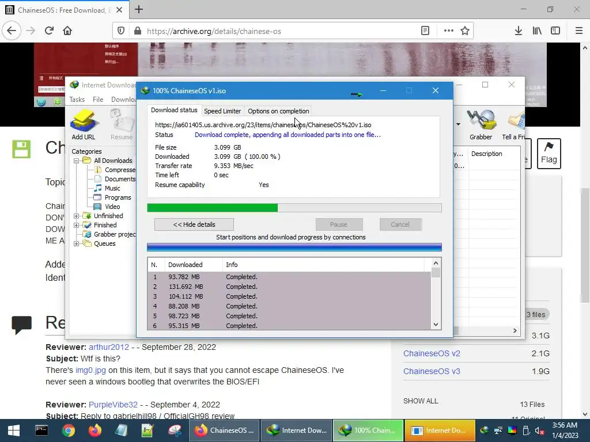Click the Cancel button in download dialog
This screenshot has width=590, height=442.
click(400, 224)
